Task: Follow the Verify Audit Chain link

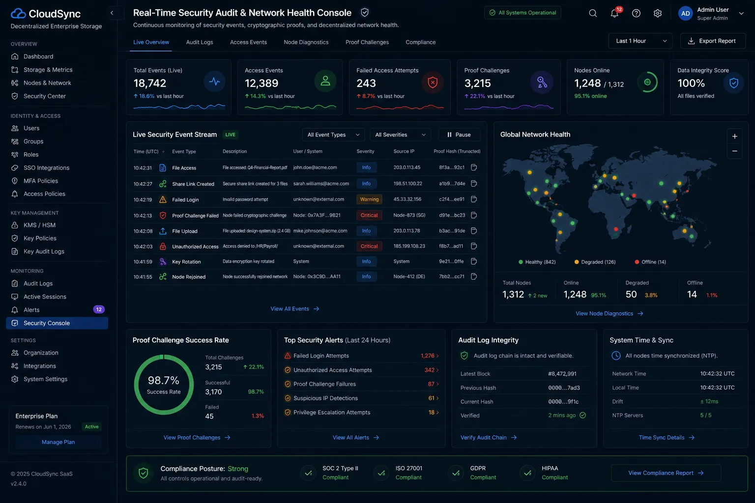Action: tap(489, 438)
